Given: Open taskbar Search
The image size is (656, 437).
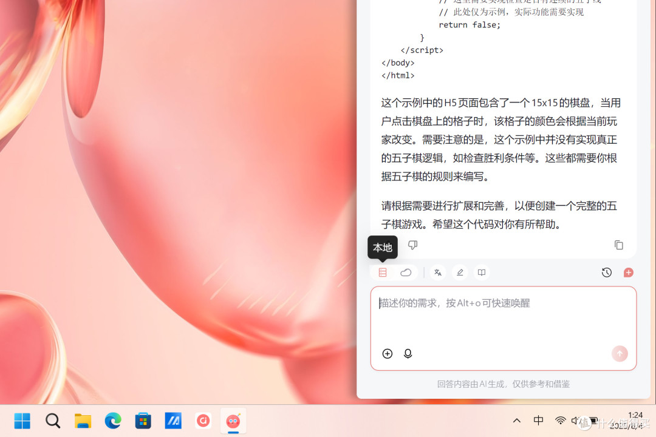Looking at the screenshot, I should pos(53,421).
